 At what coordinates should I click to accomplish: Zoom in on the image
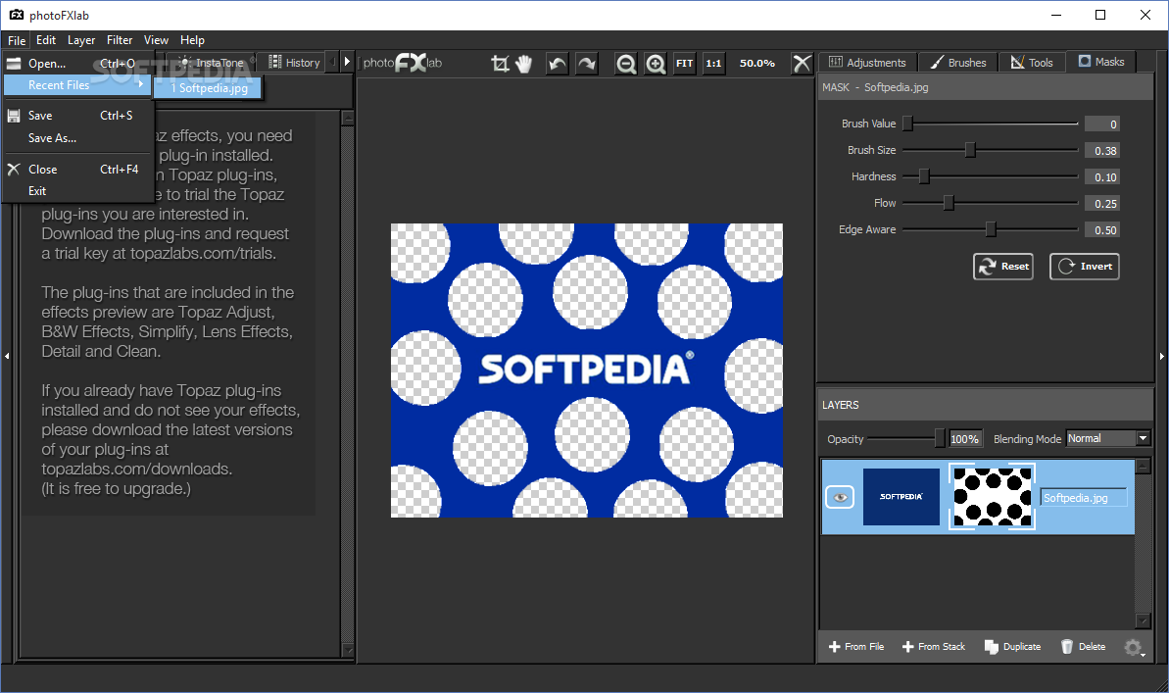[656, 64]
